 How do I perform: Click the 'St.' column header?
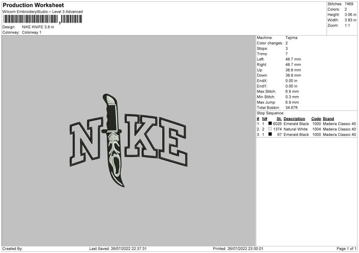[279, 119]
